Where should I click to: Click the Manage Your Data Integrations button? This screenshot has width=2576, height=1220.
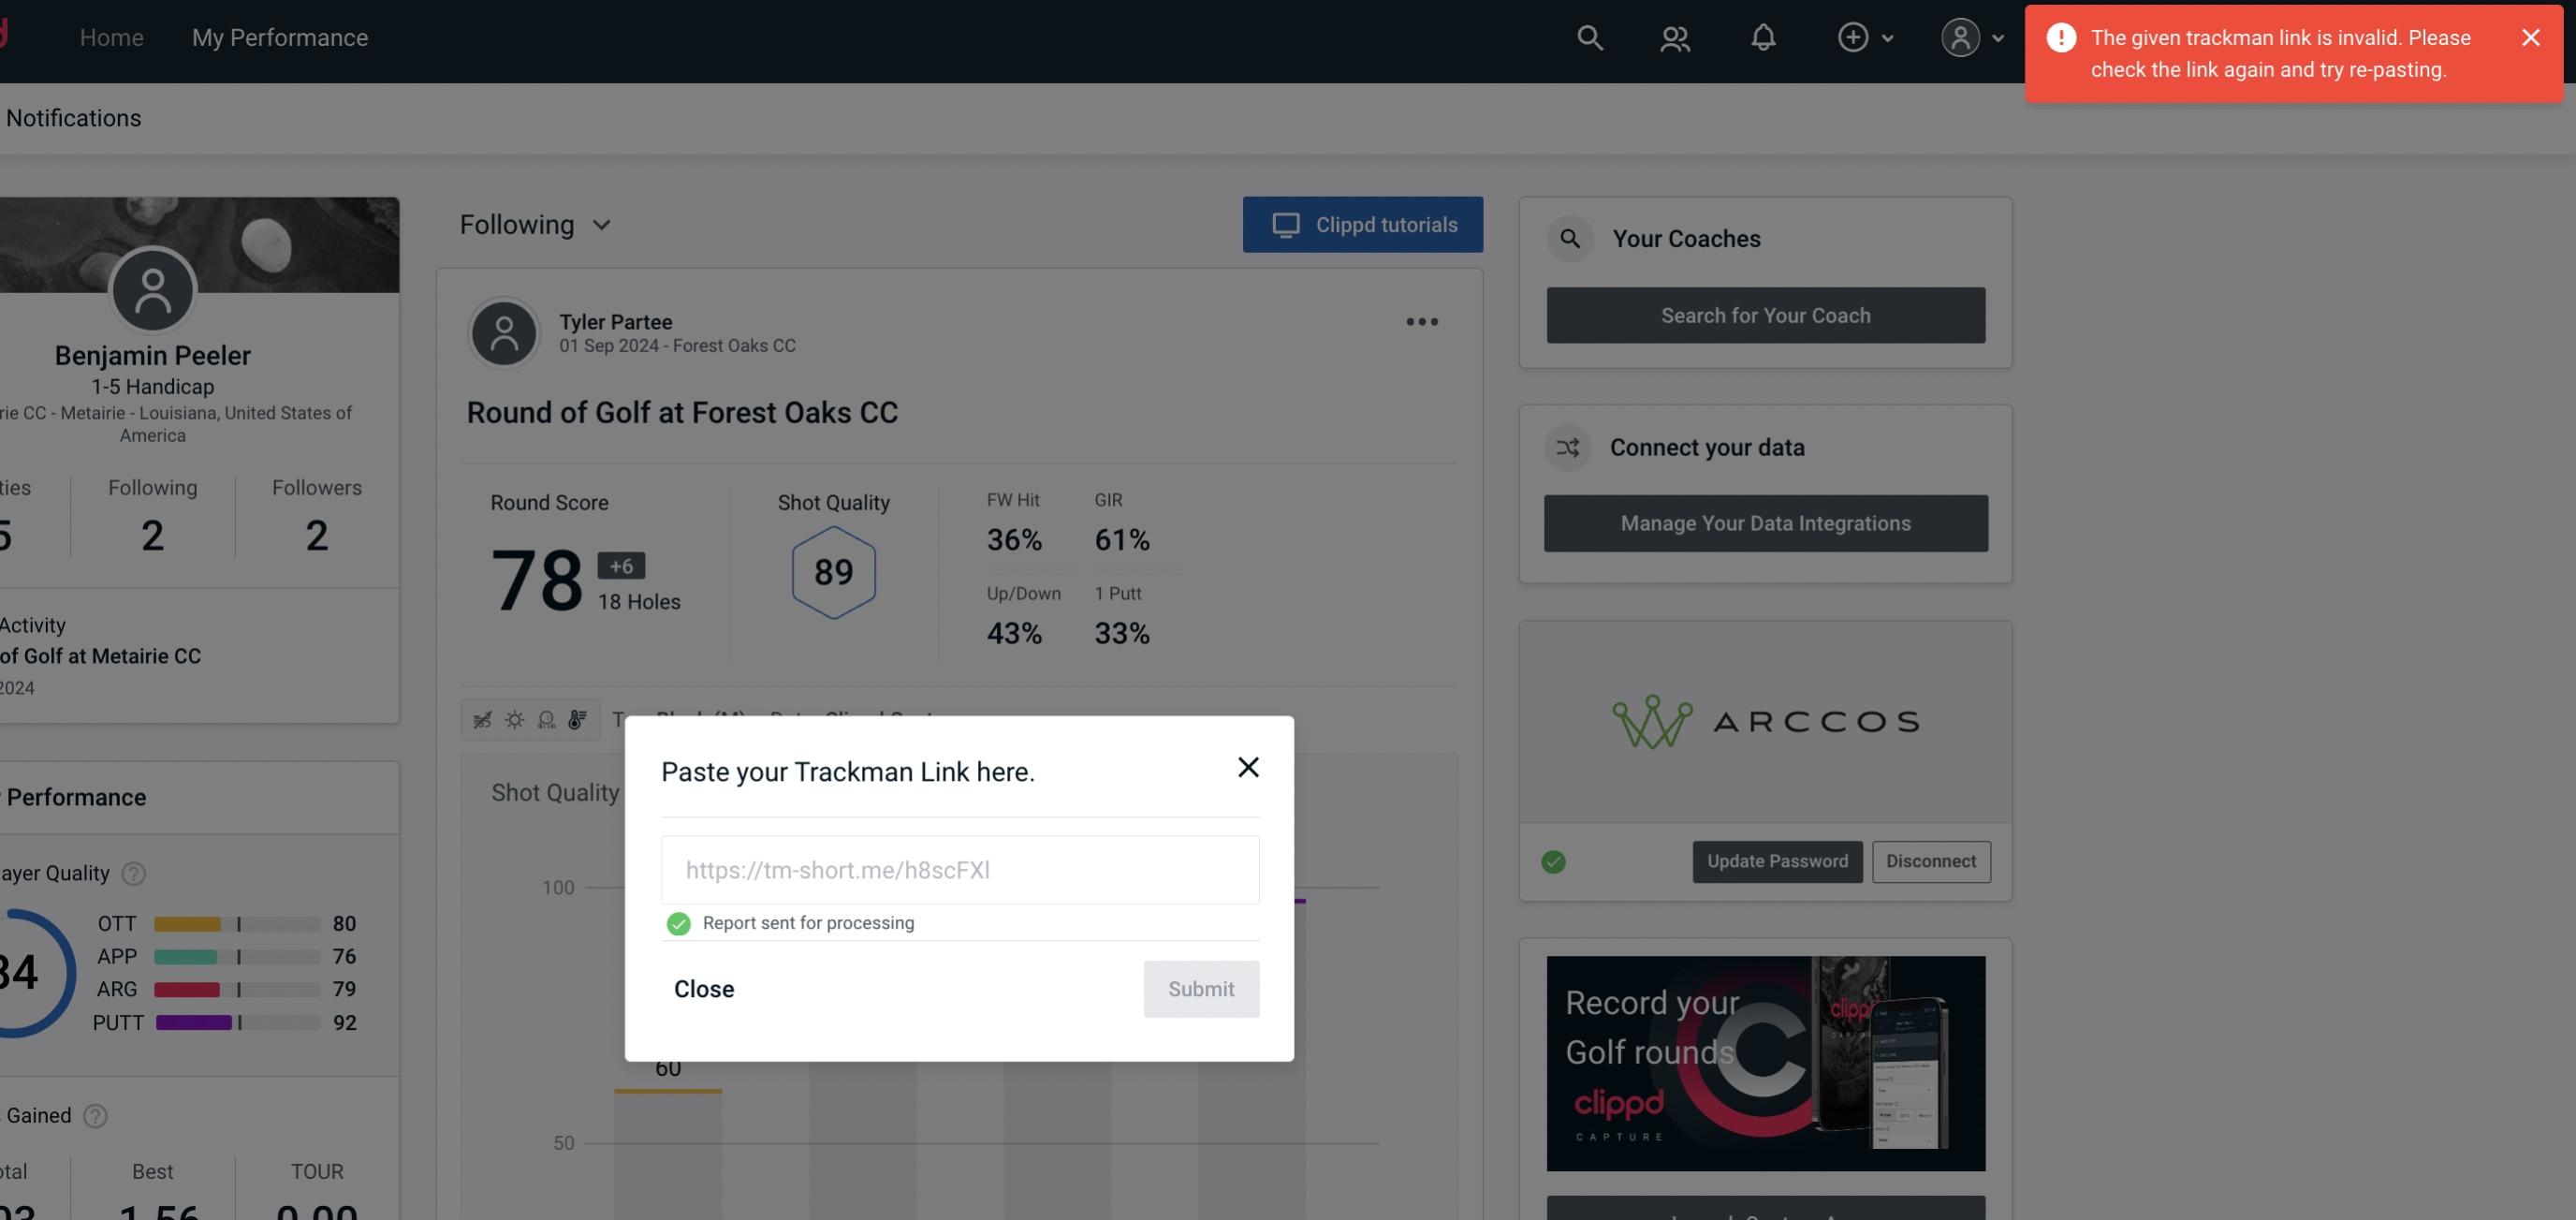[x=1766, y=522]
